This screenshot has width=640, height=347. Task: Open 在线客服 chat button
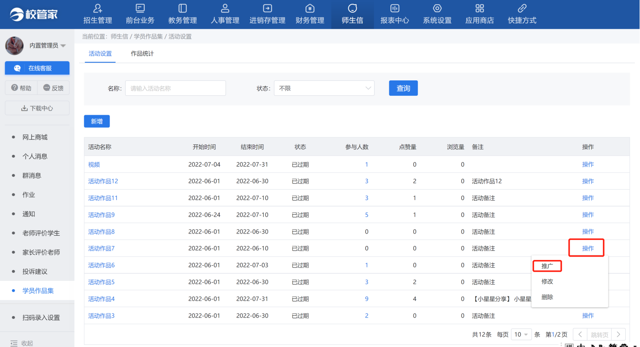pos(37,68)
